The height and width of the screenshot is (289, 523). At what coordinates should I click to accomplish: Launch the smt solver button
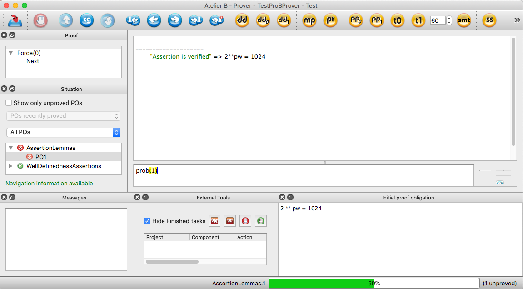click(463, 20)
